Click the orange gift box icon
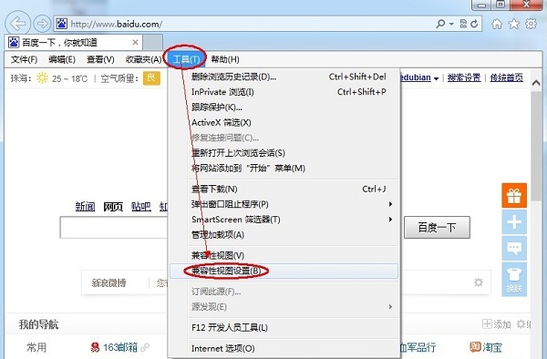This screenshot has height=359, width=547. [x=514, y=196]
